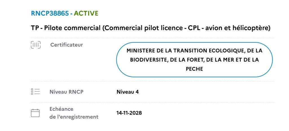Click the word PECHE in certifier pill
289x131 pixels.
194,69
